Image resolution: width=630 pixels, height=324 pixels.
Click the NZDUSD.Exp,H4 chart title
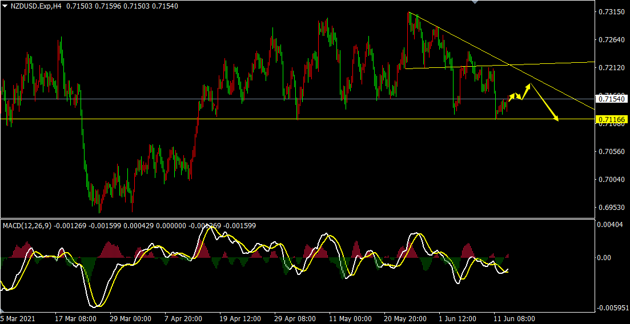(35, 5)
